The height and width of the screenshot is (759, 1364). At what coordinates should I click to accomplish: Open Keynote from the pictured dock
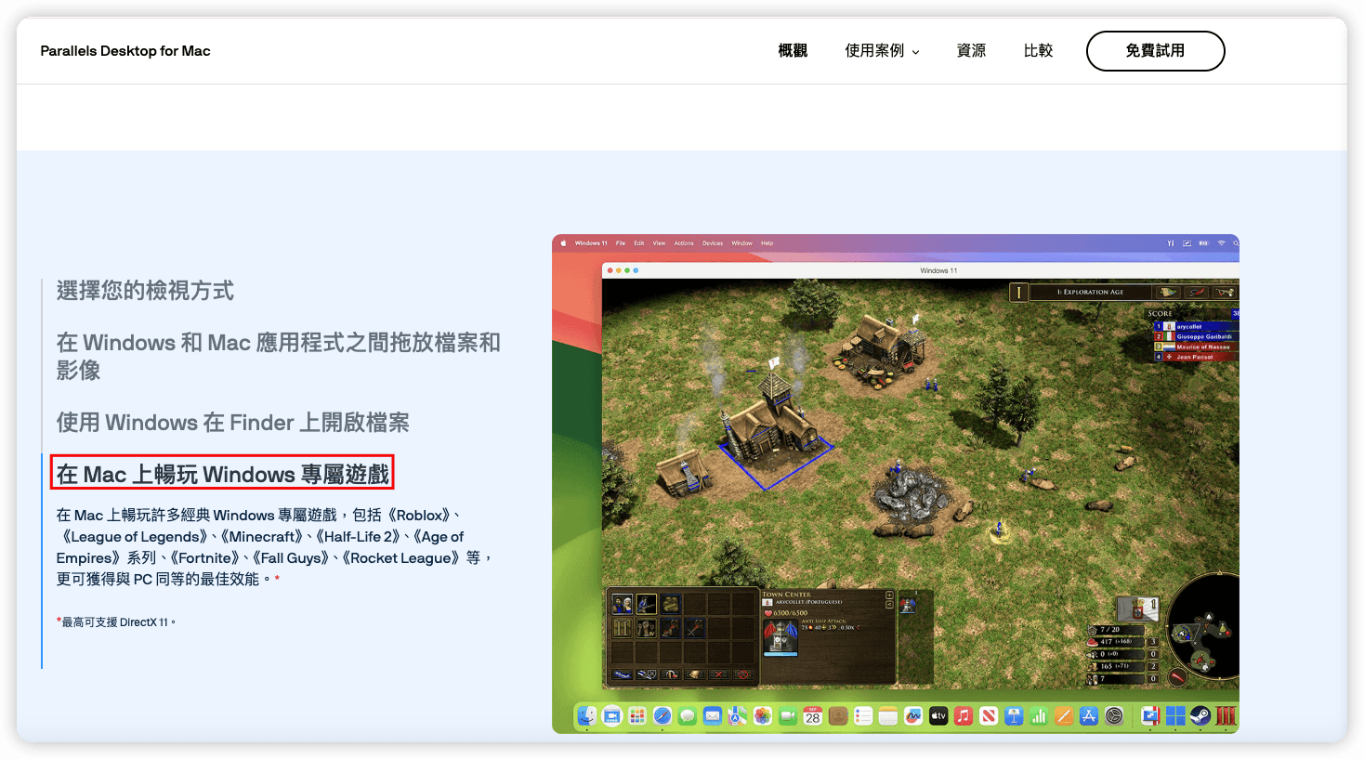coord(1014,716)
